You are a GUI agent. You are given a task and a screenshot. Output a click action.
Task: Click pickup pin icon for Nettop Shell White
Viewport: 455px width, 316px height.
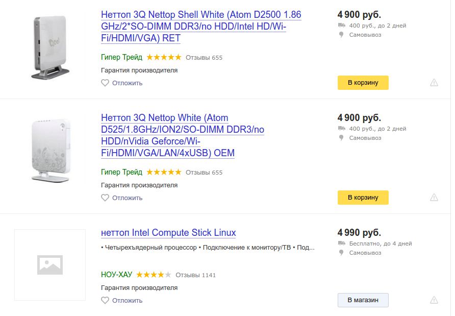click(x=341, y=35)
